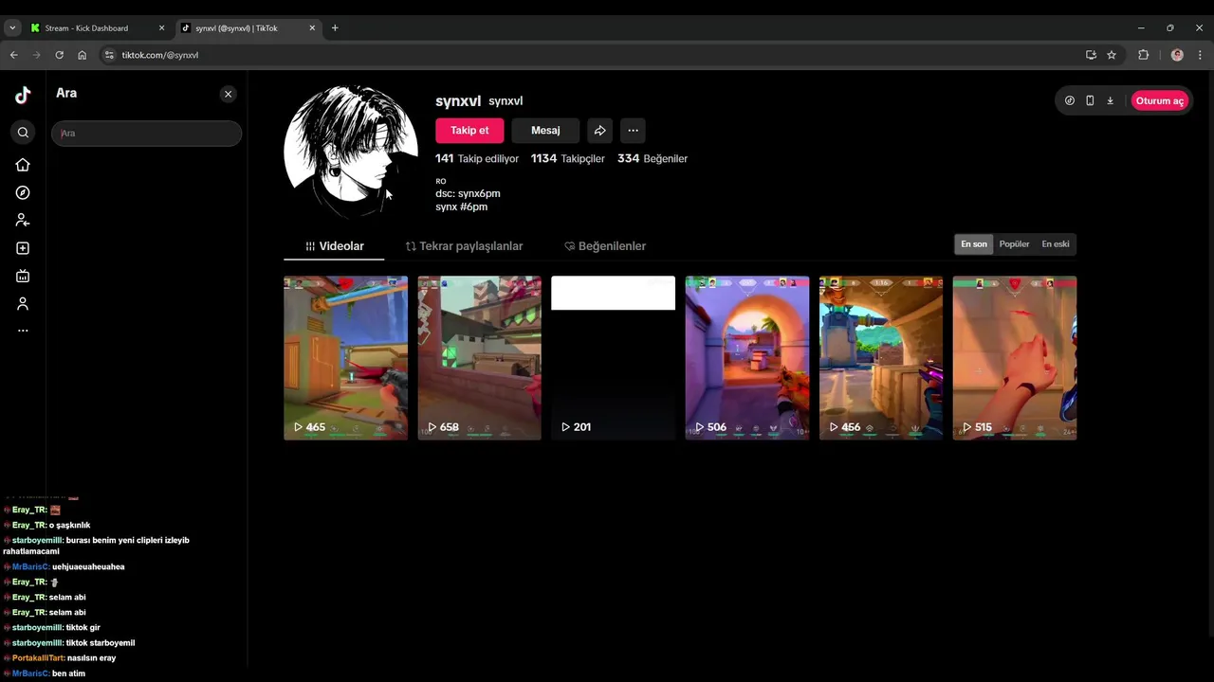
Task: Open the 141 Takip ediliyor list
Action: [x=477, y=158]
